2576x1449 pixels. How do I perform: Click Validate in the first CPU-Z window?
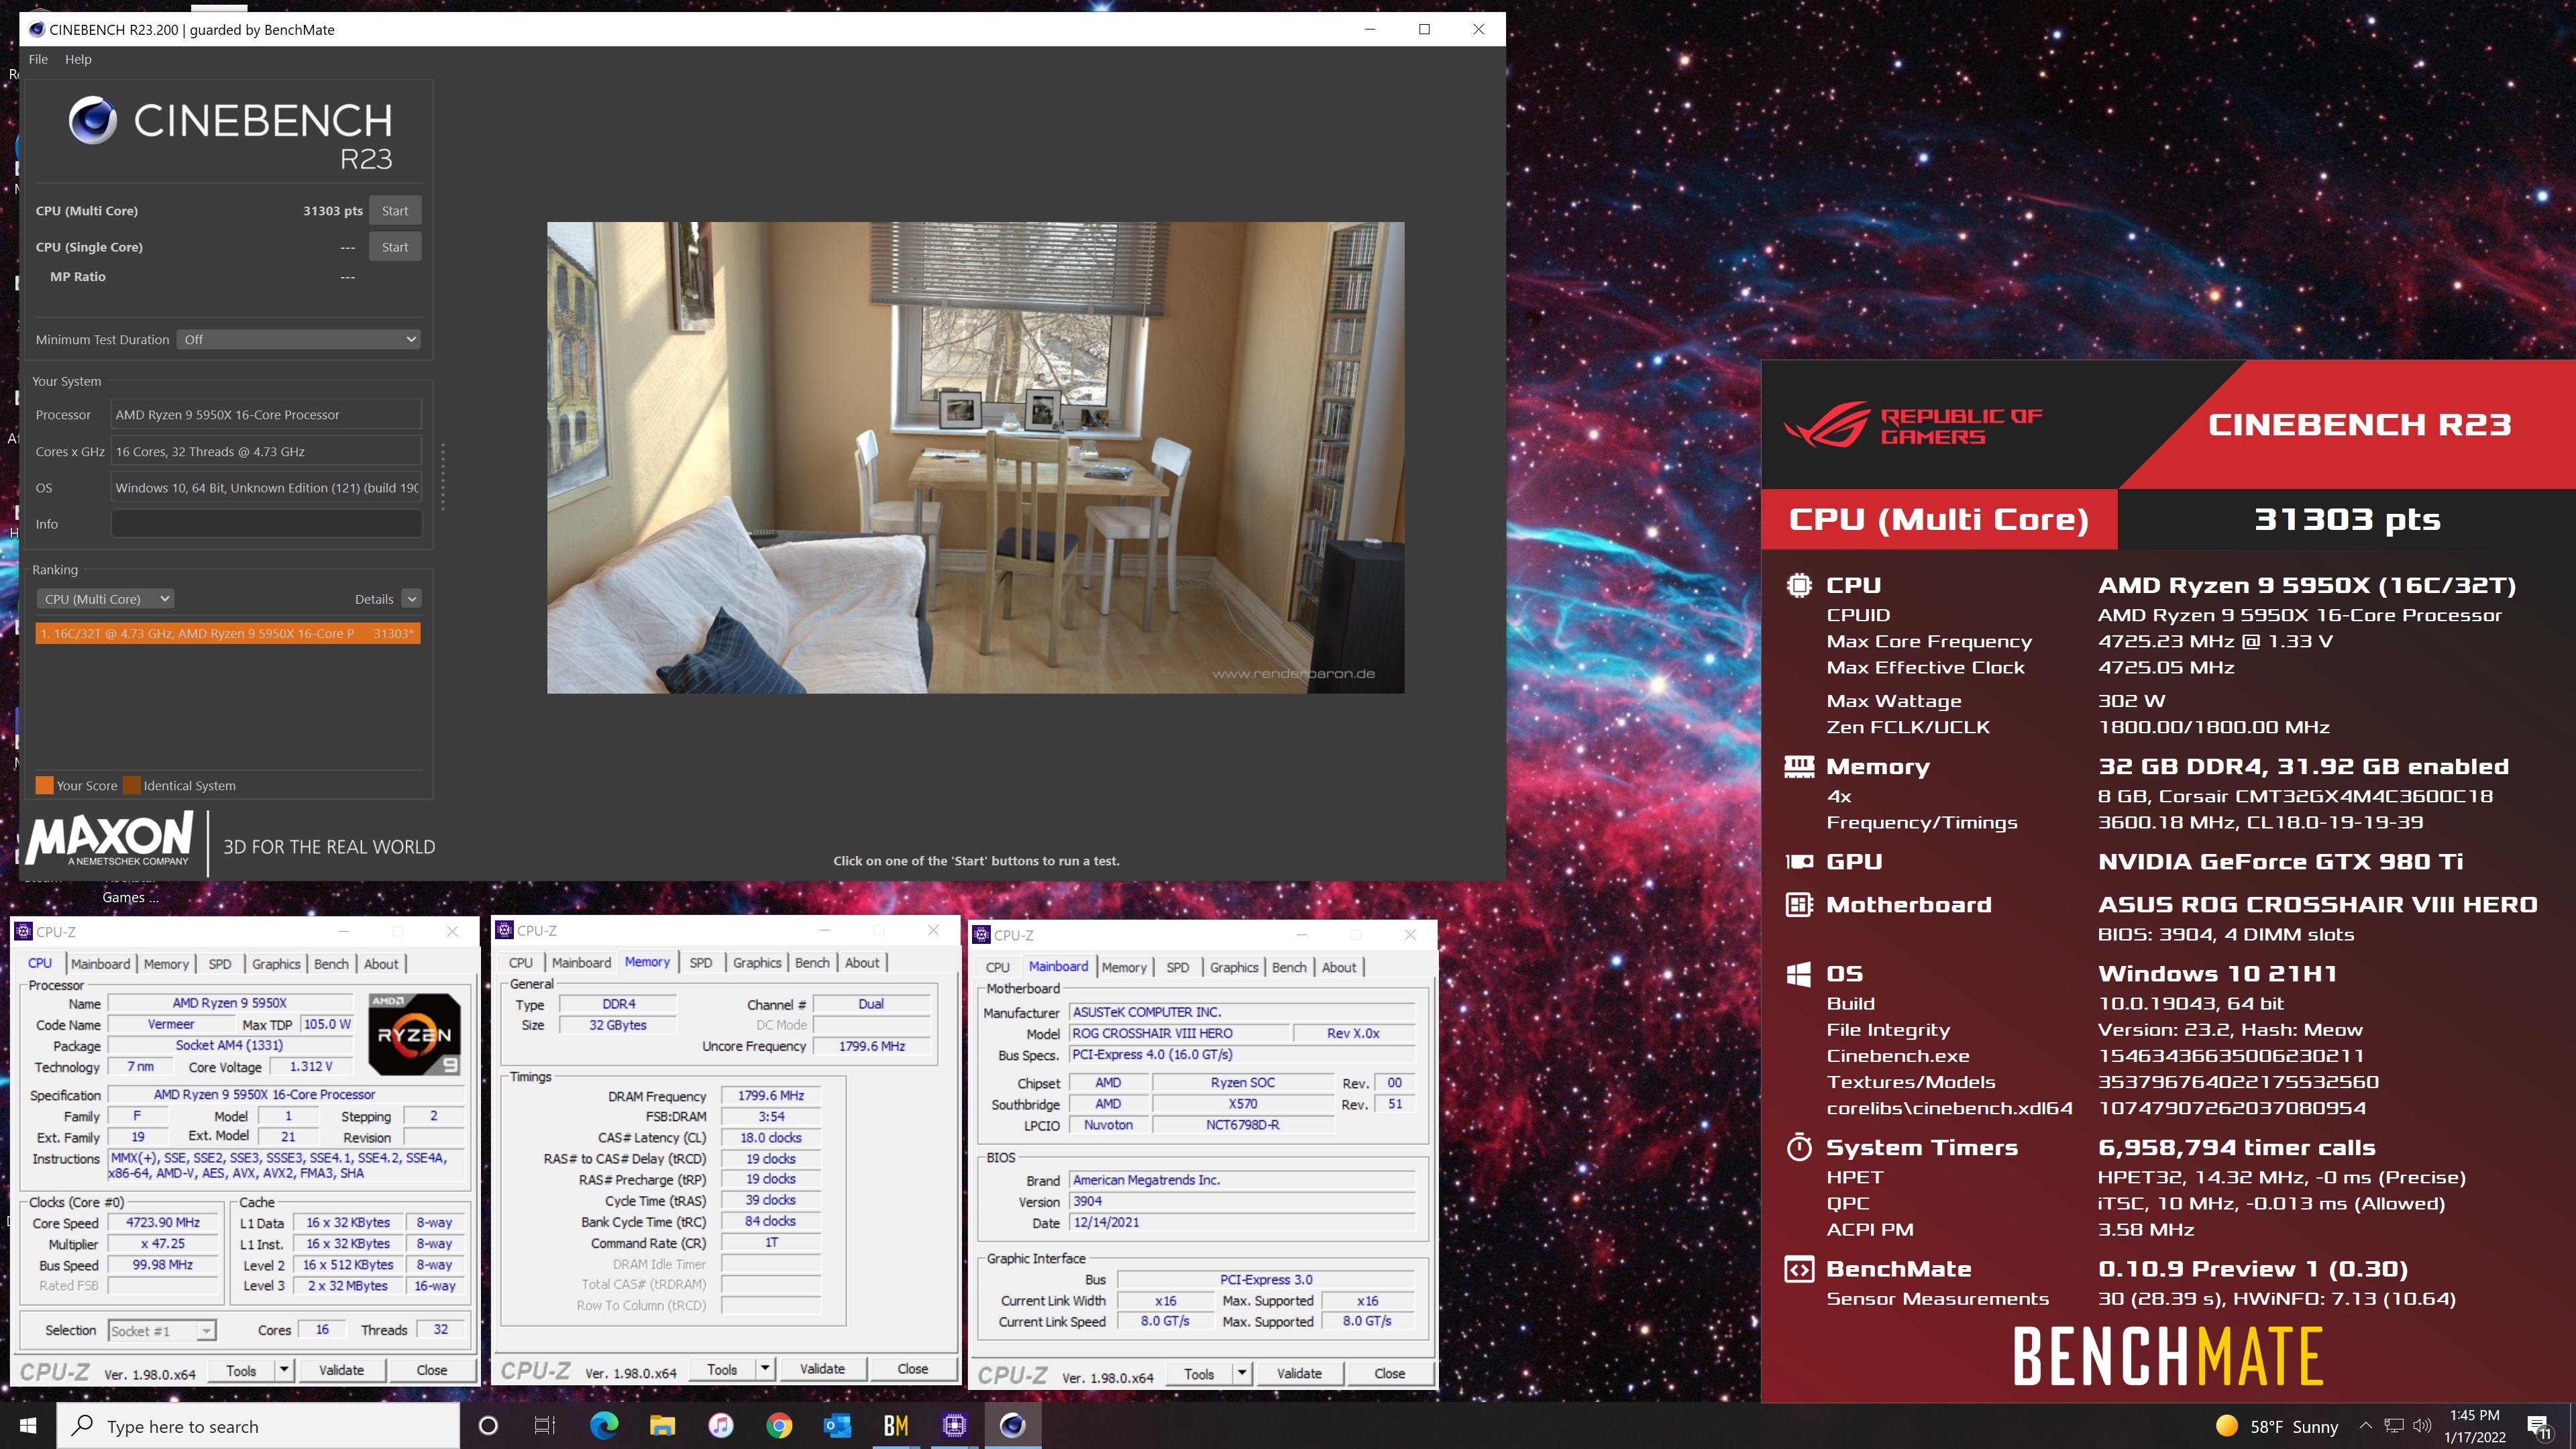pyautogui.click(x=341, y=1370)
